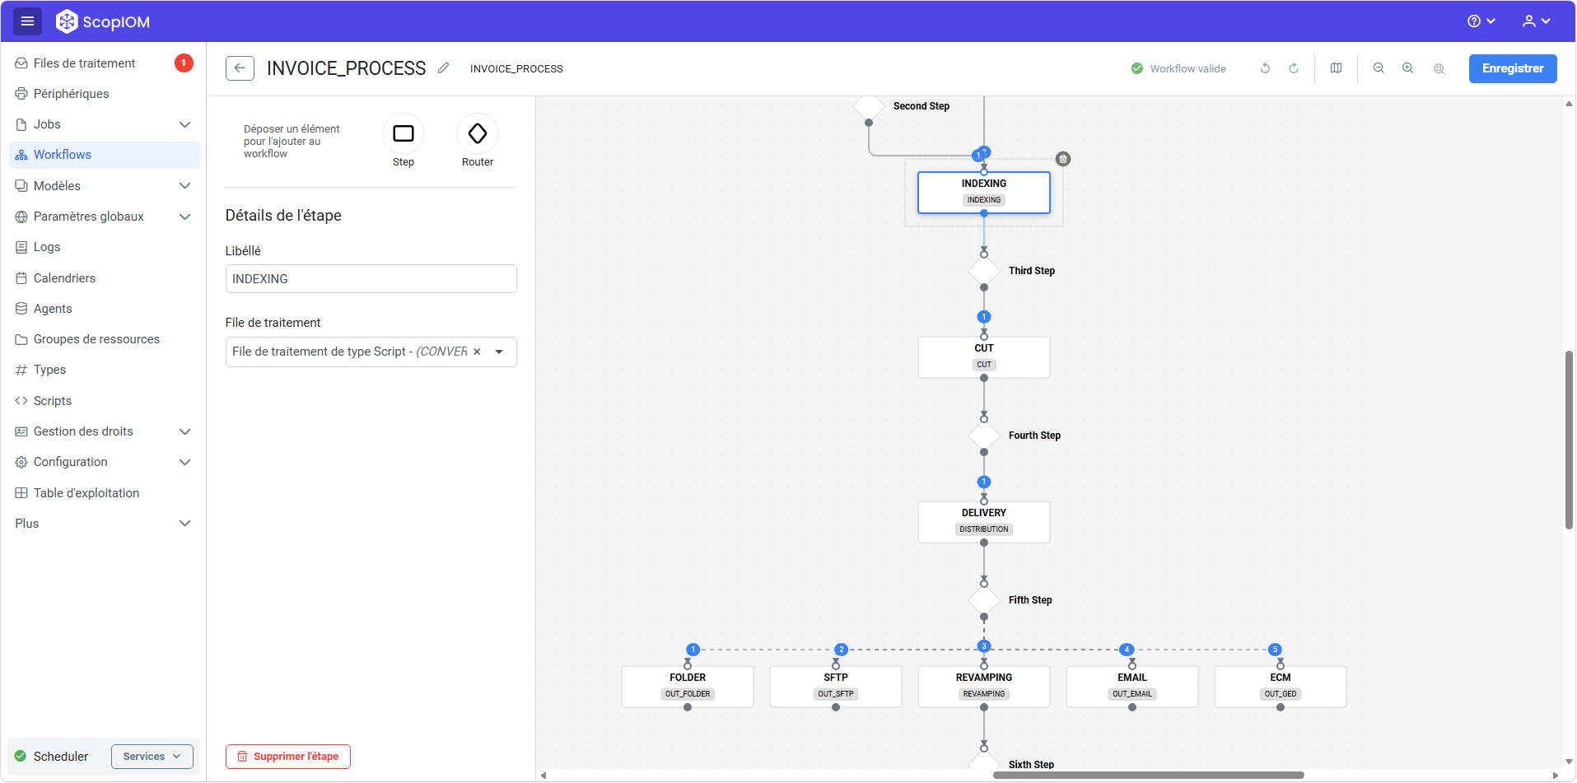Select the REVAMPING step node
This screenshot has width=1577, height=783.
click(x=984, y=686)
